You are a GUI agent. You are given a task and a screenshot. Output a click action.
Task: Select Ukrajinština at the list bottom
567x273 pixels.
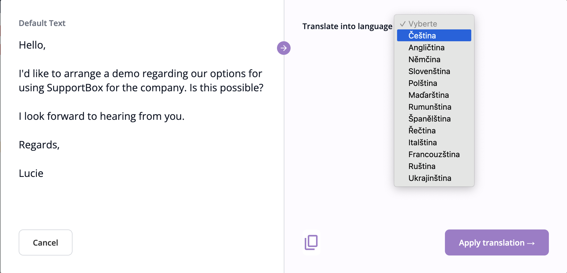click(430, 178)
